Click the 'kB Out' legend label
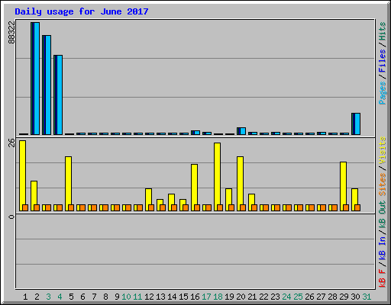This screenshot has height=305, width=391. click(382, 215)
